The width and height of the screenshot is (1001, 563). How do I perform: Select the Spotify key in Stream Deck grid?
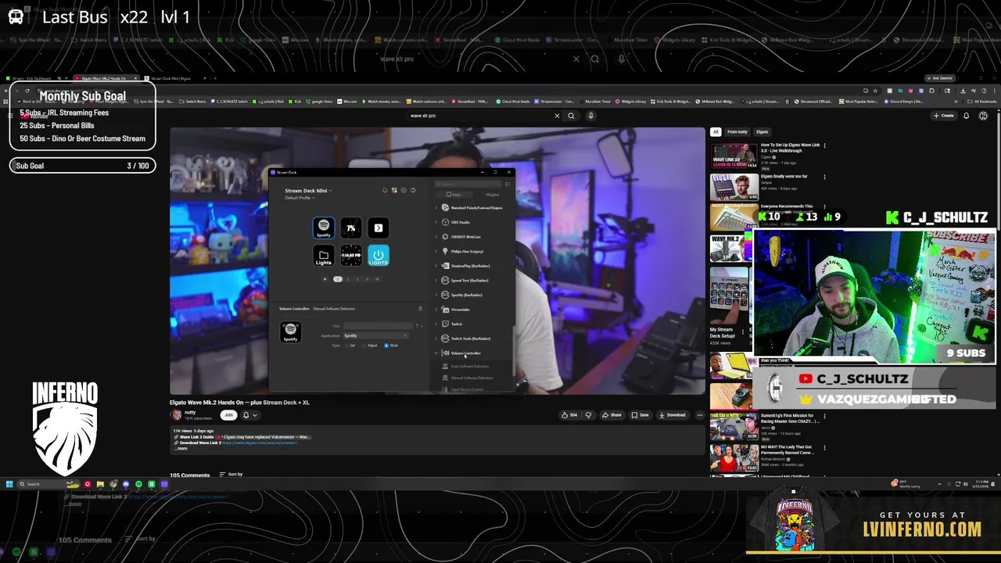pos(324,228)
